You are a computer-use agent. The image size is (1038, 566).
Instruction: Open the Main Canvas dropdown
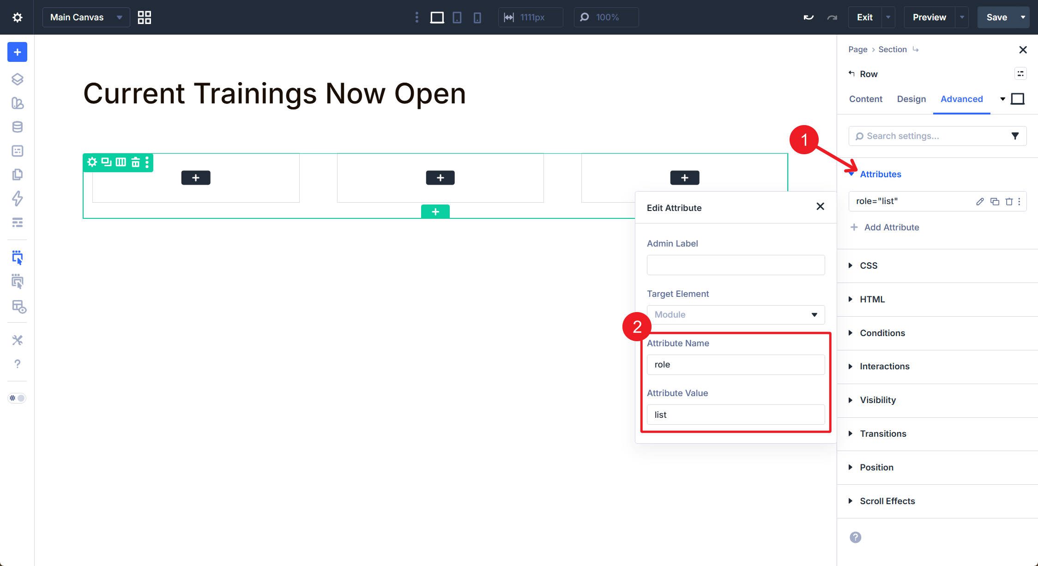pyautogui.click(x=86, y=18)
